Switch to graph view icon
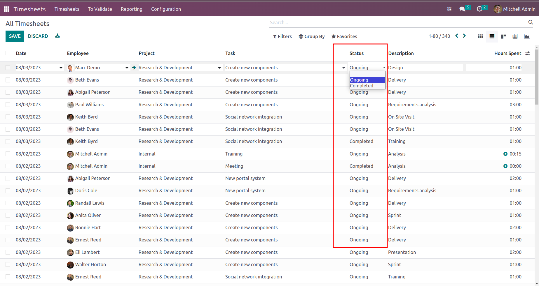This screenshot has height=286, width=539. click(527, 36)
